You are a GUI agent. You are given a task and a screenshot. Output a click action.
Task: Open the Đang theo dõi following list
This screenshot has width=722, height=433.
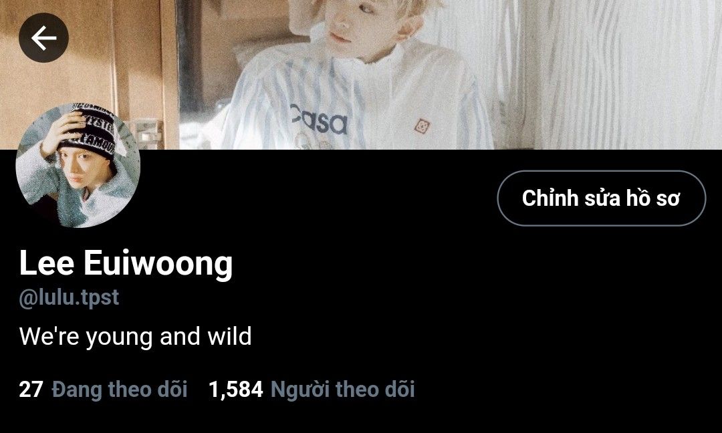[x=120, y=390]
